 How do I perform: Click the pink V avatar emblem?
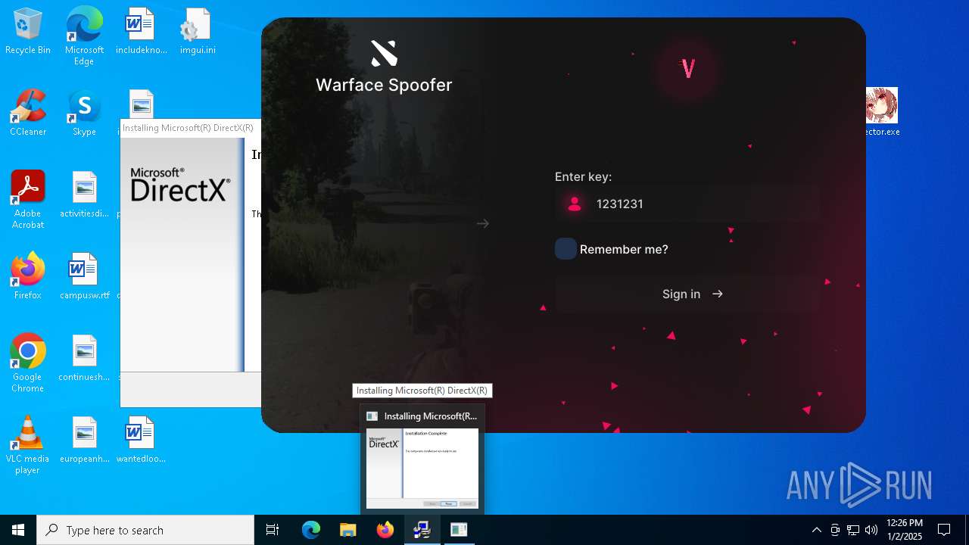(x=687, y=70)
